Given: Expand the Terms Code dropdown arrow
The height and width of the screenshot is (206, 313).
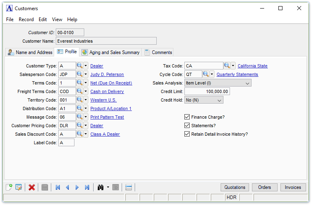Looking at the screenshot, I should (x=86, y=83).
